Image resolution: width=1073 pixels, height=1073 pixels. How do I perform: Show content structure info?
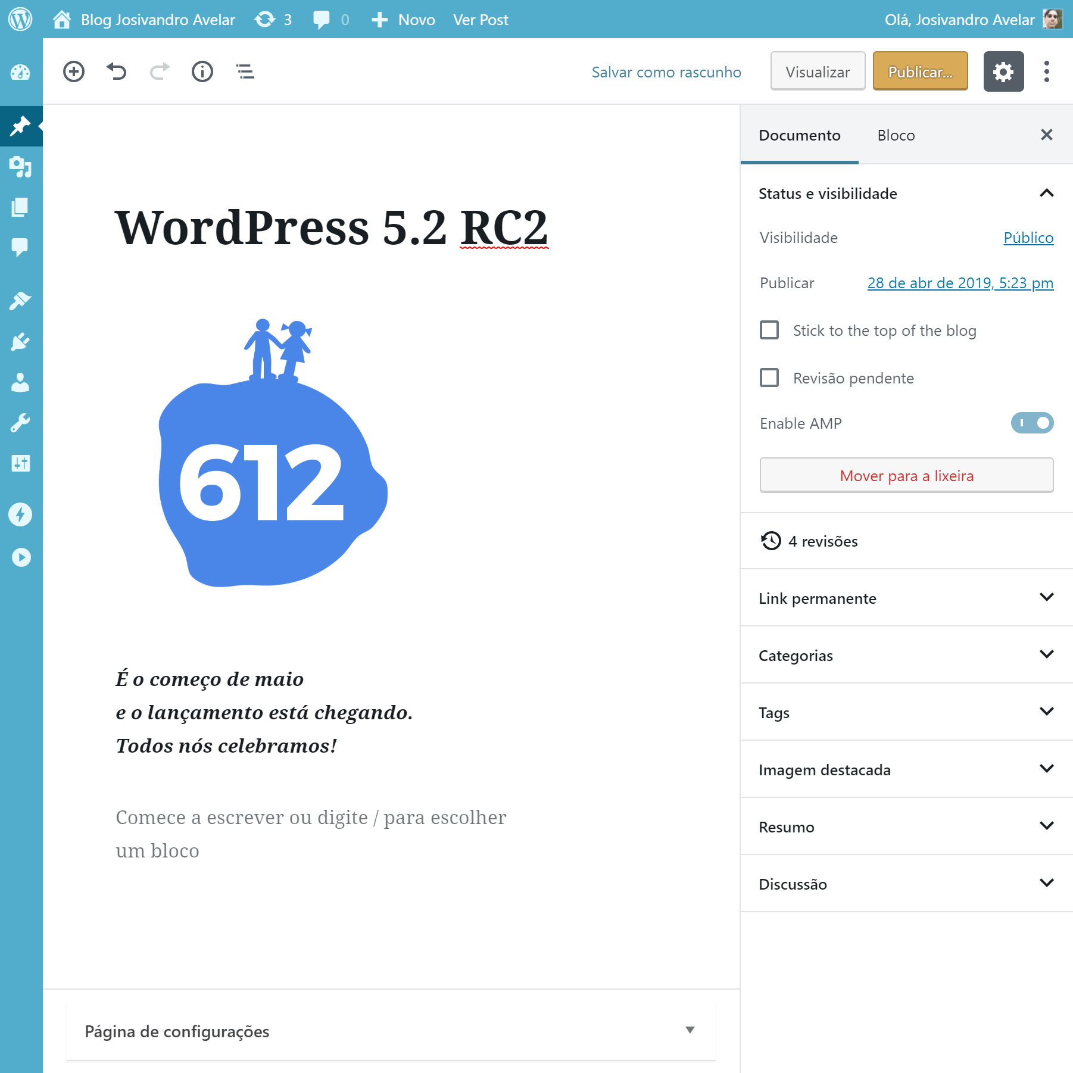click(x=202, y=71)
